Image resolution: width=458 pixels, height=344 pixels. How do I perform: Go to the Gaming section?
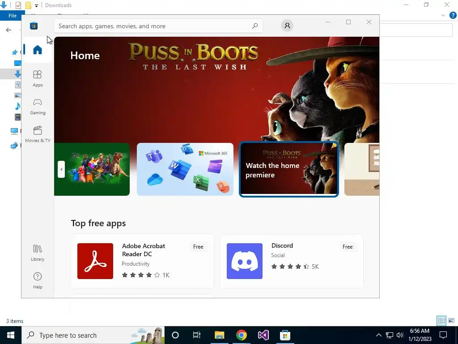(x=38, y=106)
